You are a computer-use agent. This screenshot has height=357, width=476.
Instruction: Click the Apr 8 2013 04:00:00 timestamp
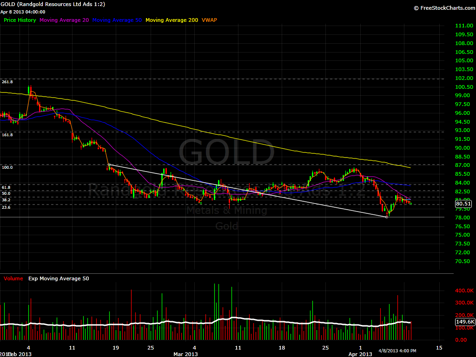click(23, 12)
